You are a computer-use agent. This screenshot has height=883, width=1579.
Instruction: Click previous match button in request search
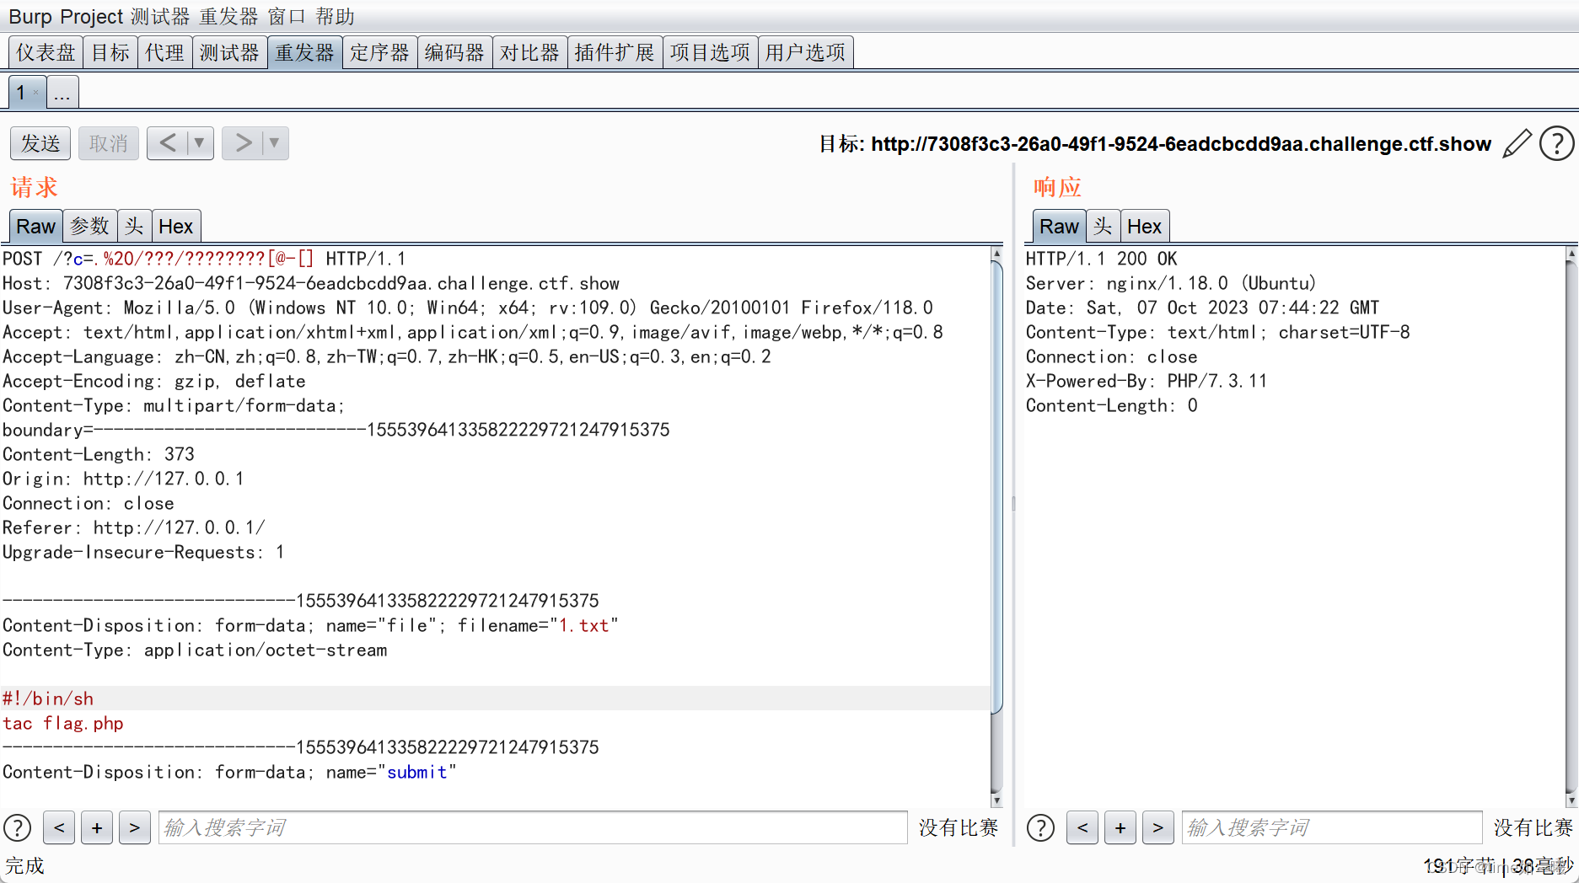(59, 827)
